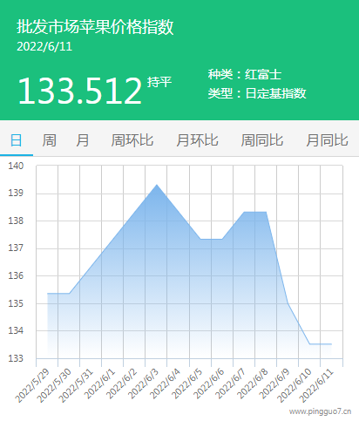Screen dimensions: 359x421
Task: Click the www.pingguo7.cn watermark link
Action: click(320, 411)
